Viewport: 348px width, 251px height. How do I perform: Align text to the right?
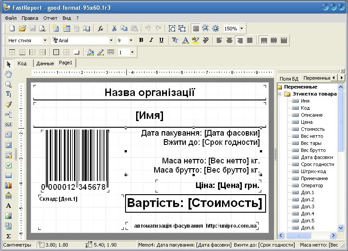point(240,40)
